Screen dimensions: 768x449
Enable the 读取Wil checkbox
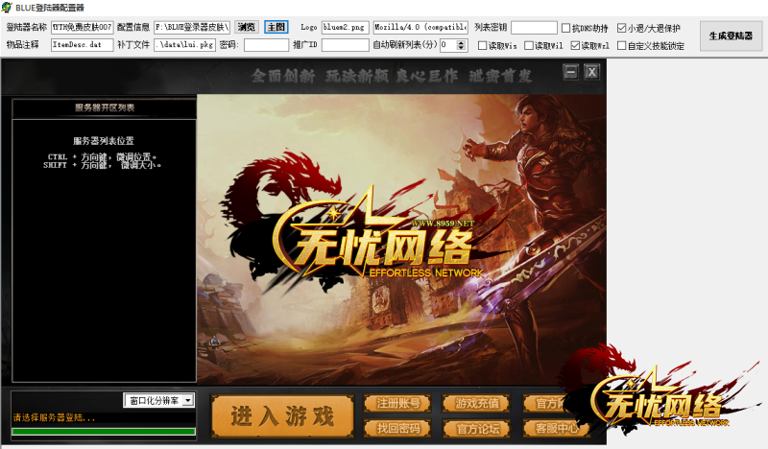click(x=529, y=45)
